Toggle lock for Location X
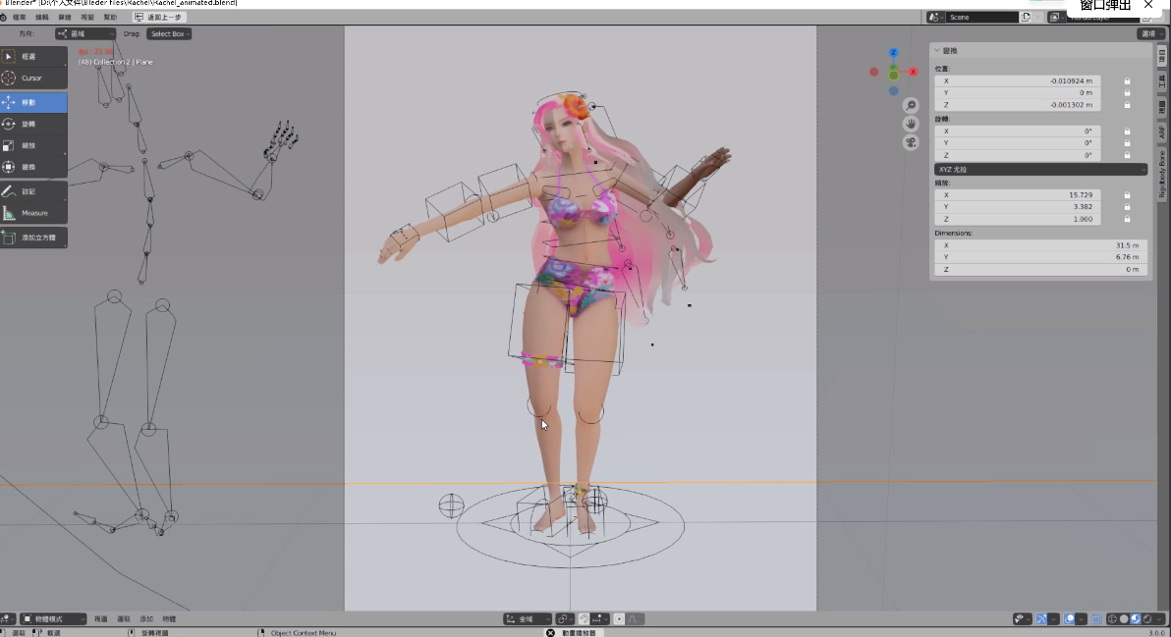This screenshot has height=637, width=1171. [x=1127, y=80]
